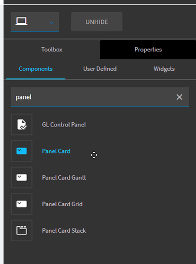Expand the device selector chevron
This screenshot has height=264, width=196.
point(51,23)
